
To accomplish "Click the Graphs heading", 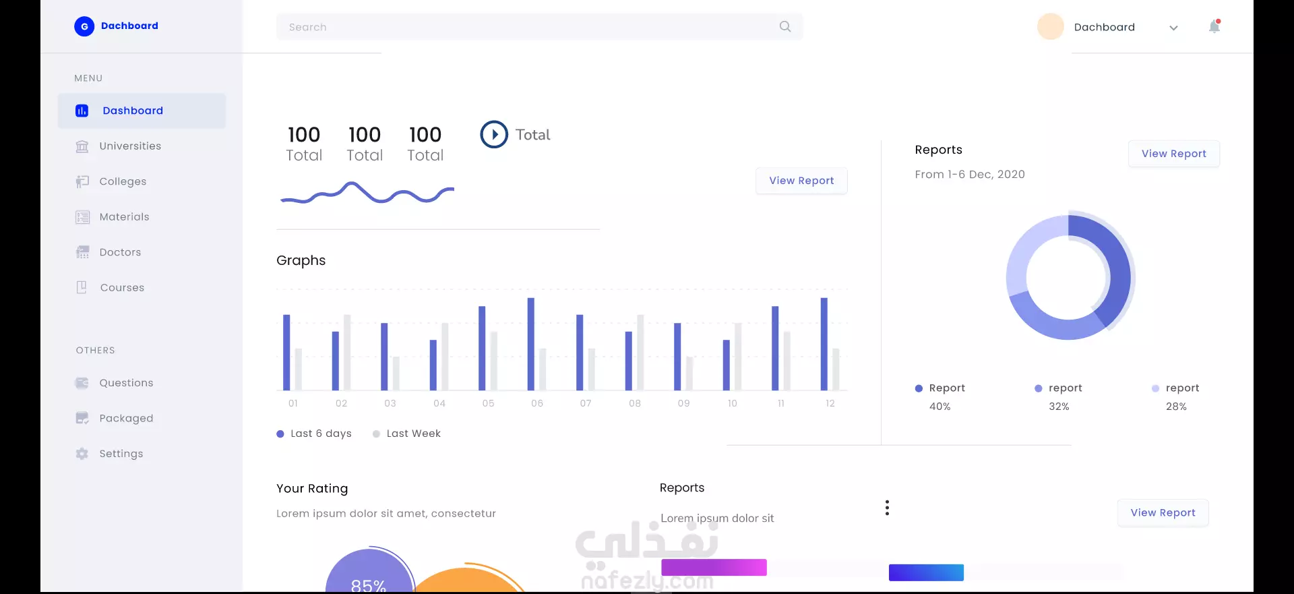I will [301, 260].
